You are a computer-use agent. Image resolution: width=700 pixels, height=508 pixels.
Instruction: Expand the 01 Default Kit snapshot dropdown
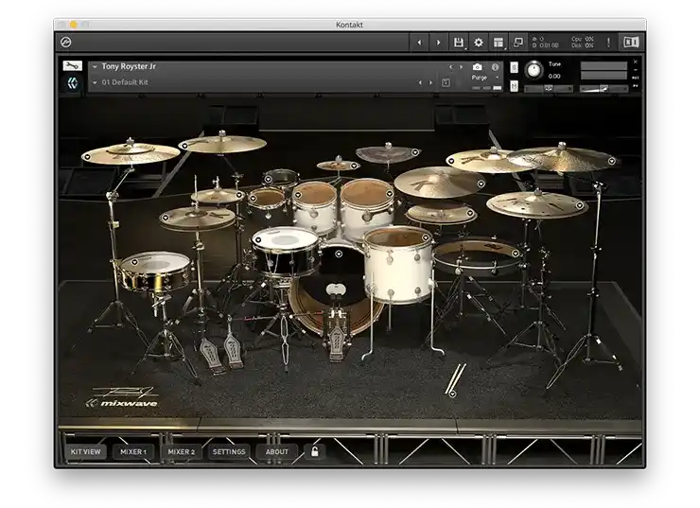95,82
